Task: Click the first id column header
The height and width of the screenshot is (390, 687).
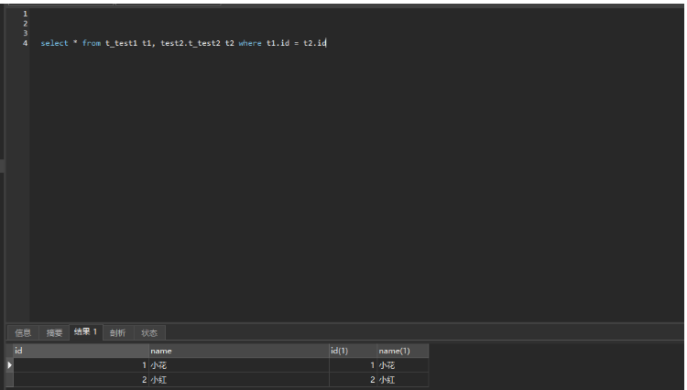Action: (x=81, y=351)
